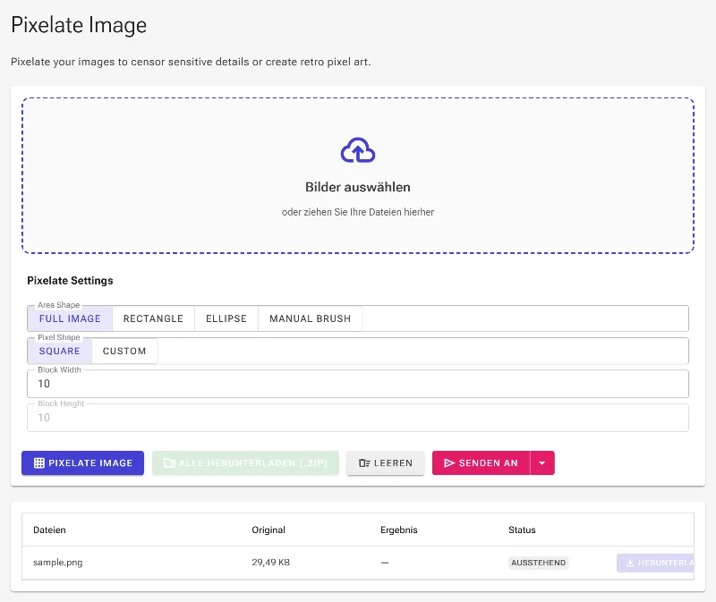Click the 29,49 KB original size cell
The image size is (716, 602).
[x=271, y=563]
